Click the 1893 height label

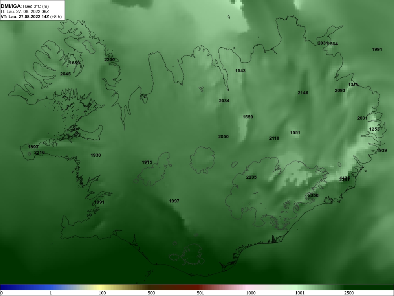click(x=33, y=147)
